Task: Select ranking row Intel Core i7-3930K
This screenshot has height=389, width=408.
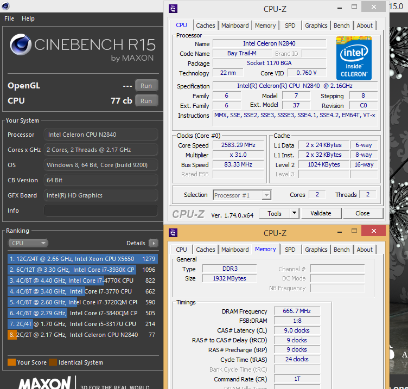Action: click(82, 270)
